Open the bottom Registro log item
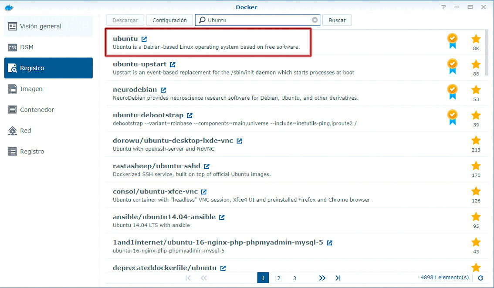The width and height of the screenshot is (494, 288). coord(48,152)
